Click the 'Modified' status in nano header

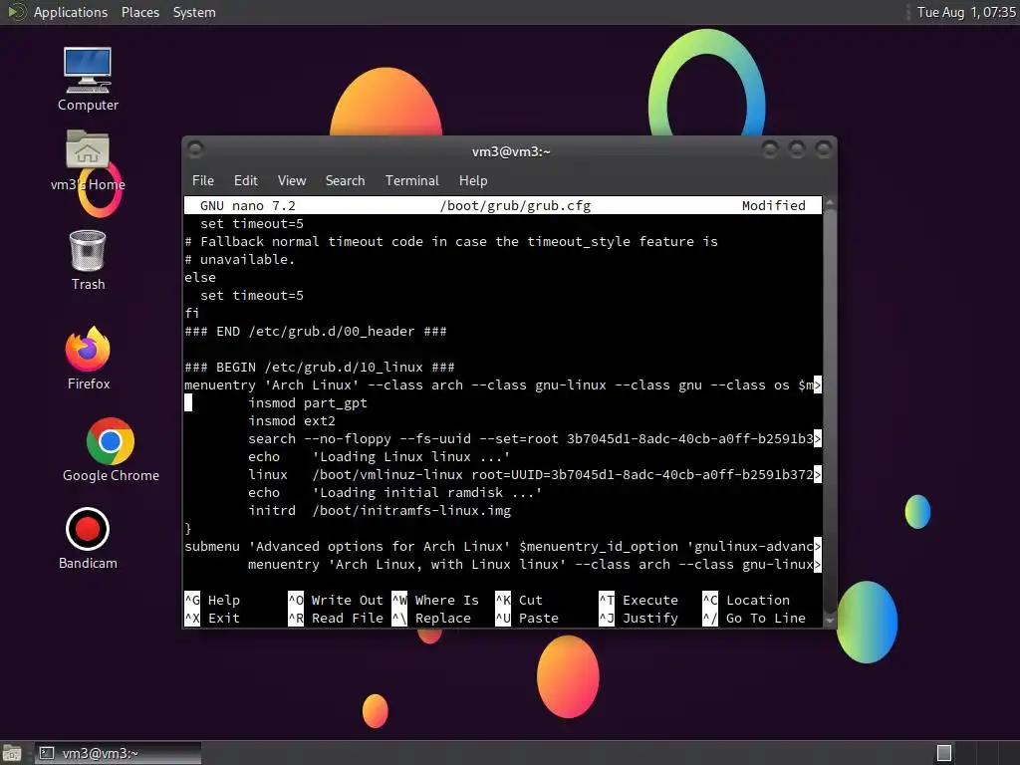[773, 205]
